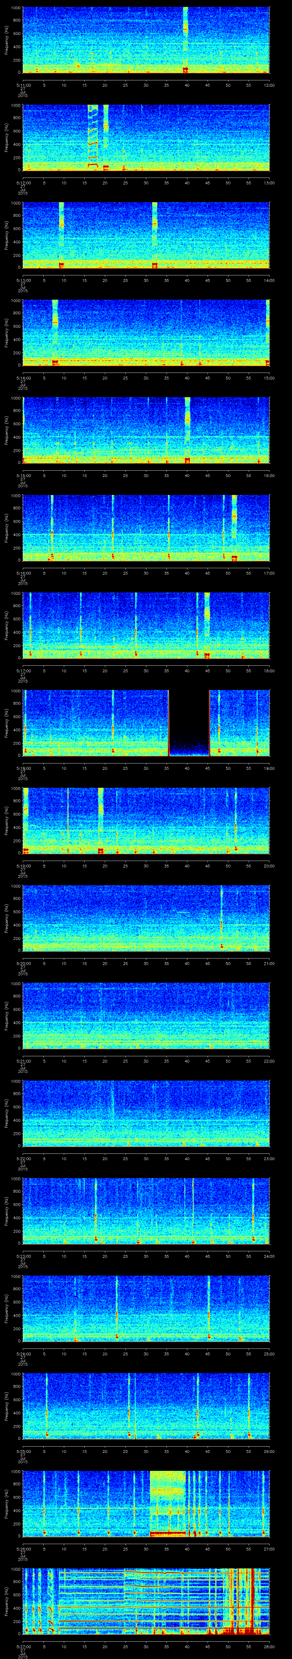Click the 24:00 end time label
Viewport: 292px width, 1659px height.
tap(269, 1256)
